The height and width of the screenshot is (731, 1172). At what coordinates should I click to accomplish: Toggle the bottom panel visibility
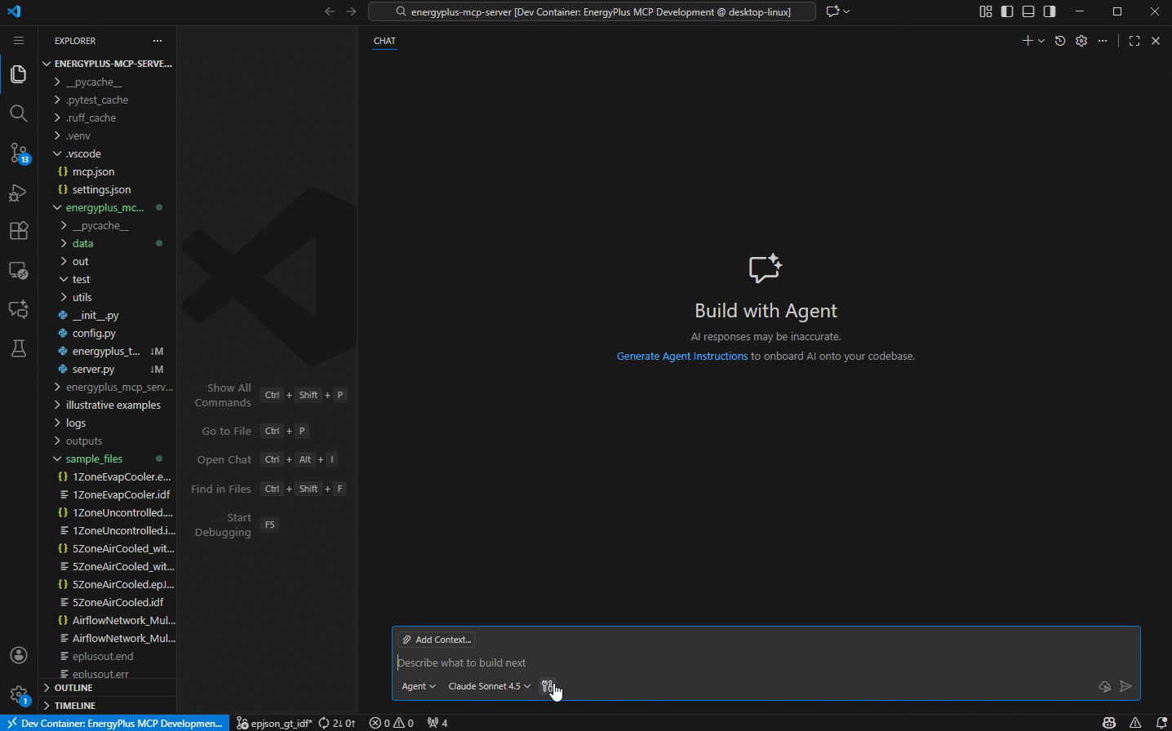1028,11
